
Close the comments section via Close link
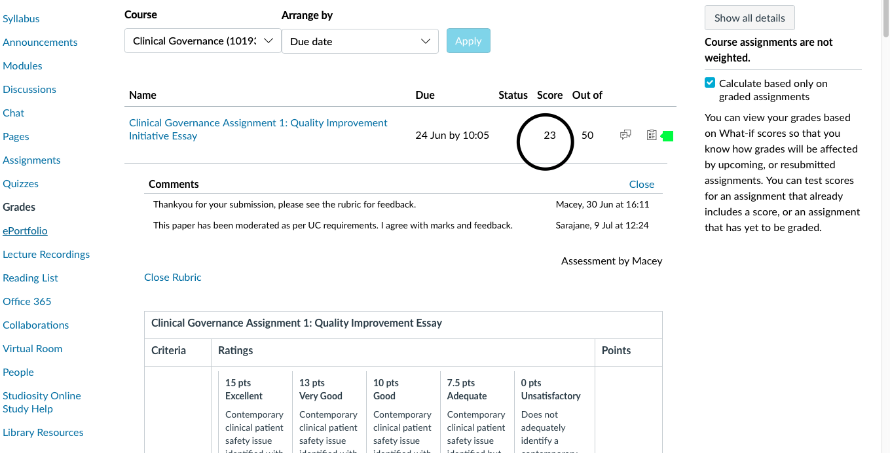642,184
